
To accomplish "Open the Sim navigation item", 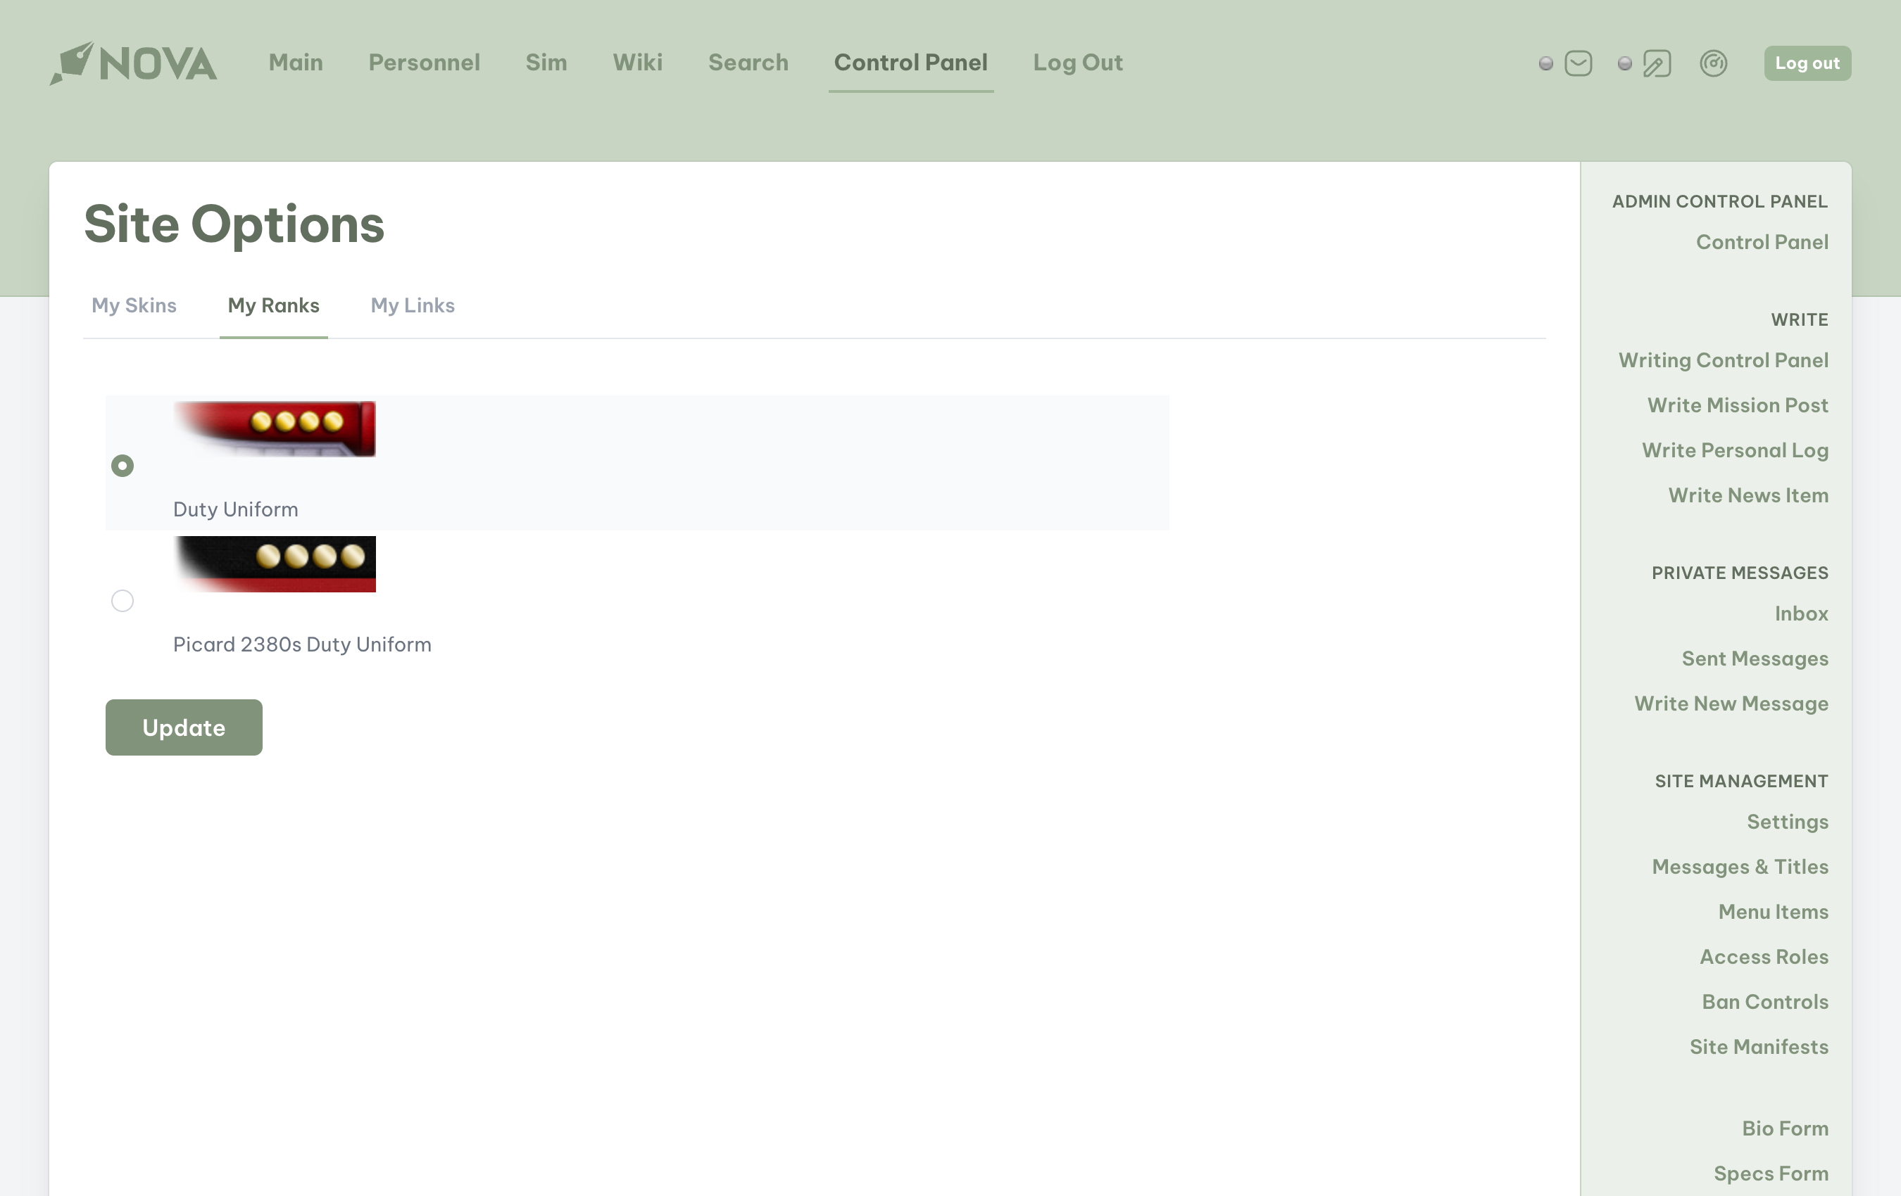I will pyautogui.click(x=546, y=63).
